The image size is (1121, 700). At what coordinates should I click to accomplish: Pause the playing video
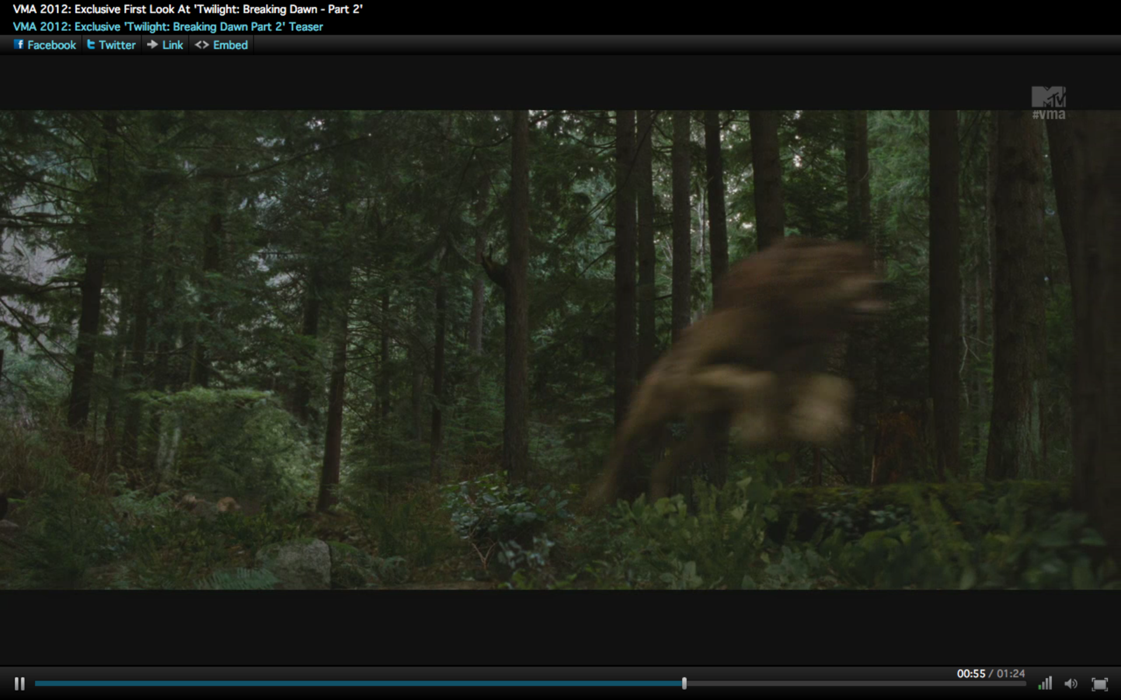coord(19,684)
